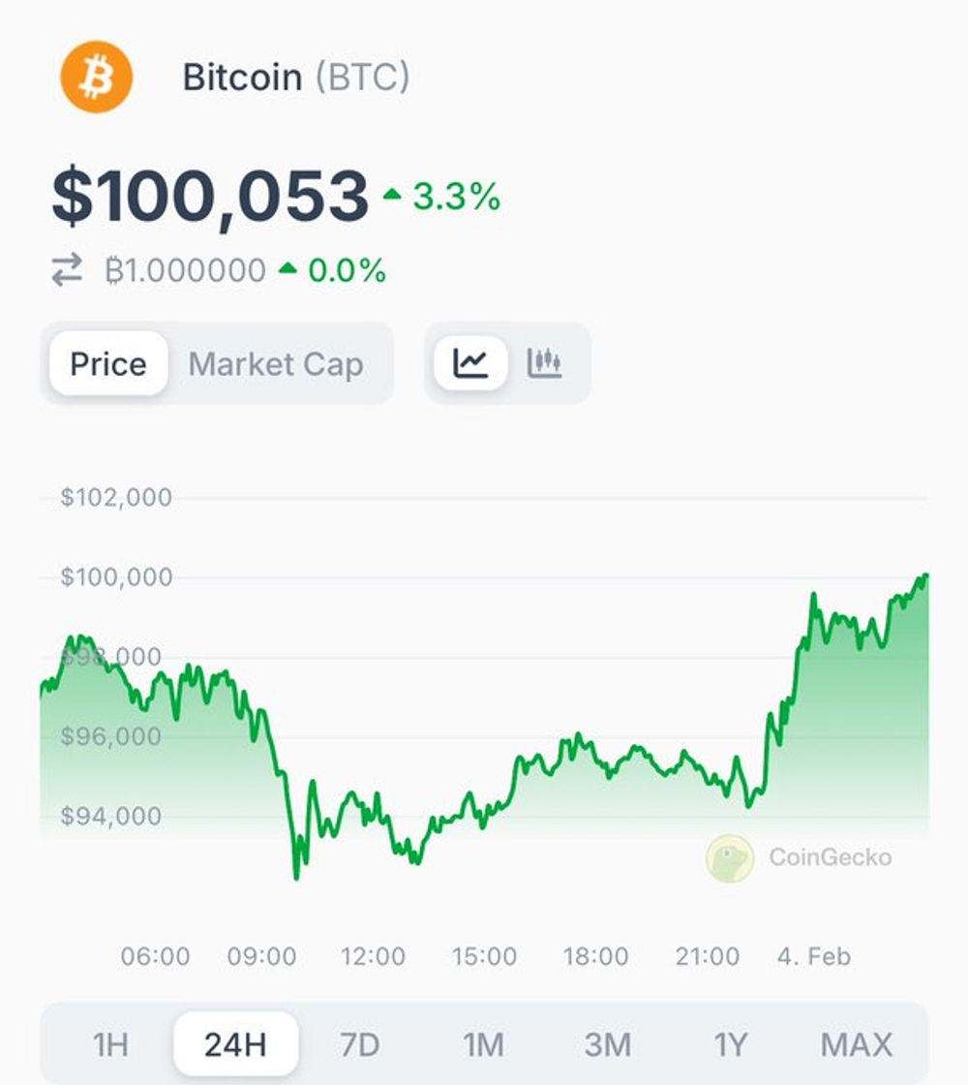Switch to the candlestick chart icon
968x1085 pixels.
pos(544,362)
